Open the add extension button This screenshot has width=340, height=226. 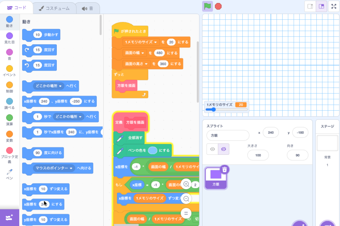[x=10, y=217]
